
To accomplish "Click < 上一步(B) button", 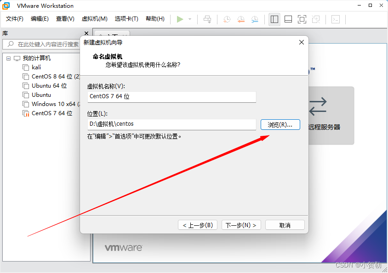I will click(x=198, y=225).
